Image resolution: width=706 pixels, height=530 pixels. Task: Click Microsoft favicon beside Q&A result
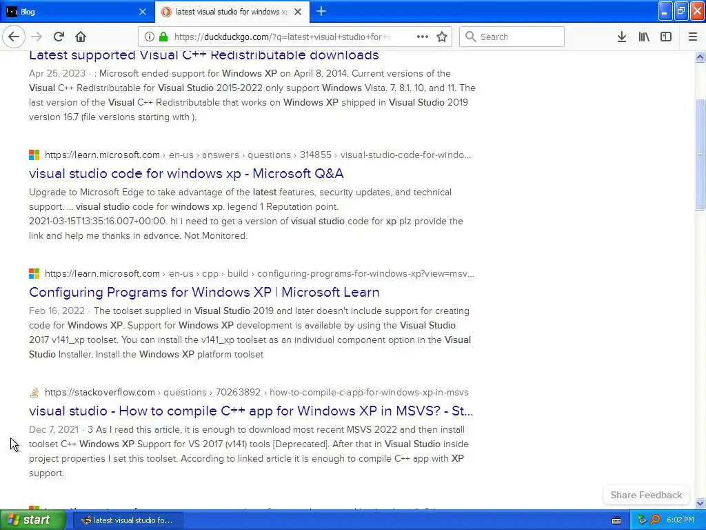click(34, 155)
